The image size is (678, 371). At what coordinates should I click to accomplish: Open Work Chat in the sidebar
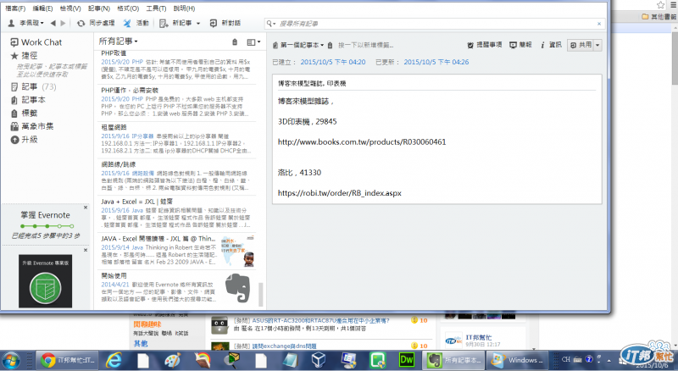click(36, 42)
